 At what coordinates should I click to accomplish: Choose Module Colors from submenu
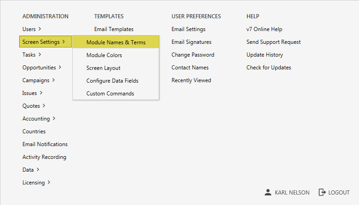104,55
